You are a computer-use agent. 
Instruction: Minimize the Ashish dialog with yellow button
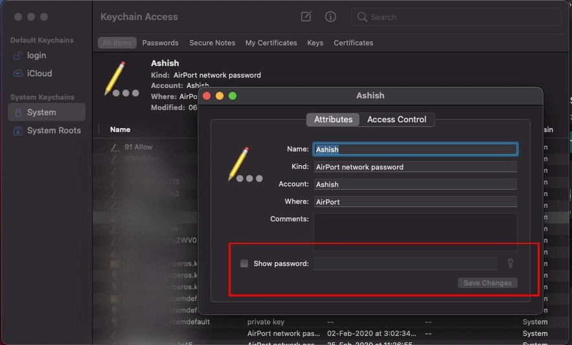(220, 96)
